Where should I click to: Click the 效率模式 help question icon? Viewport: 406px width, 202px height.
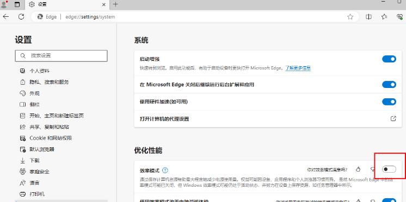[165, 171]
